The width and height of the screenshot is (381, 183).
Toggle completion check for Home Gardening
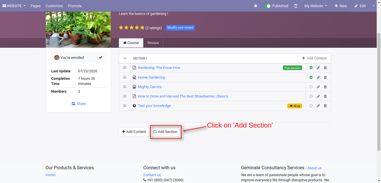point(311,77)
